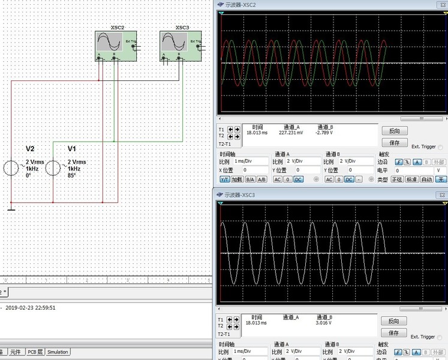448x360 pixels.
Task: Toggle DC coupling for XSC2 channel B
Action: coord(350,179)
